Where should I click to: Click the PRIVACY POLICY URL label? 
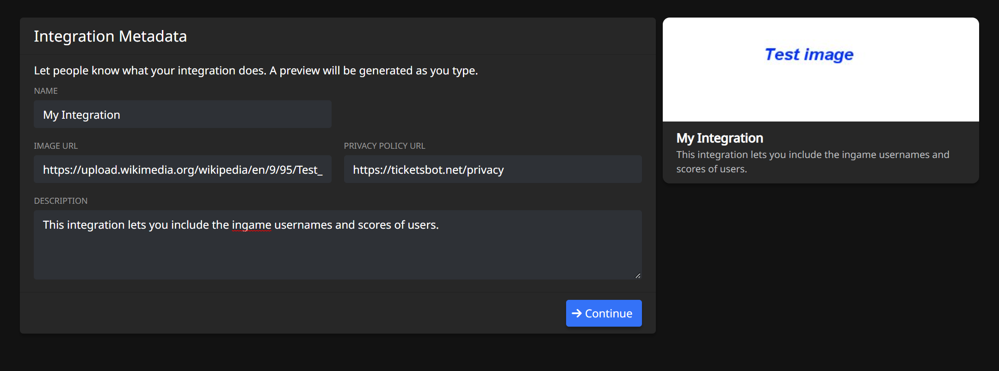pos(384,146)
